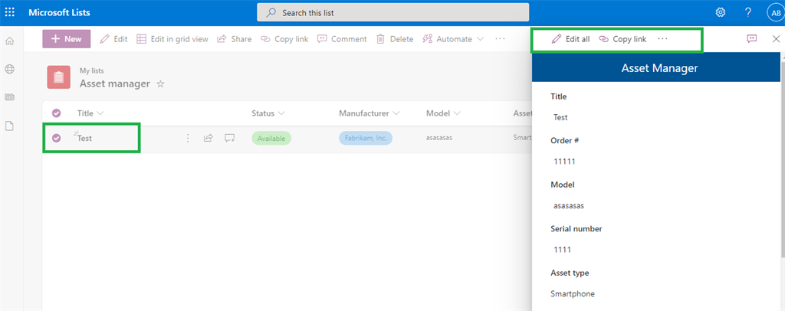The width and height of the screenshot is (785, 311).
Task: Open the app launcher waffle icon
Action: [x=9, y=12]
